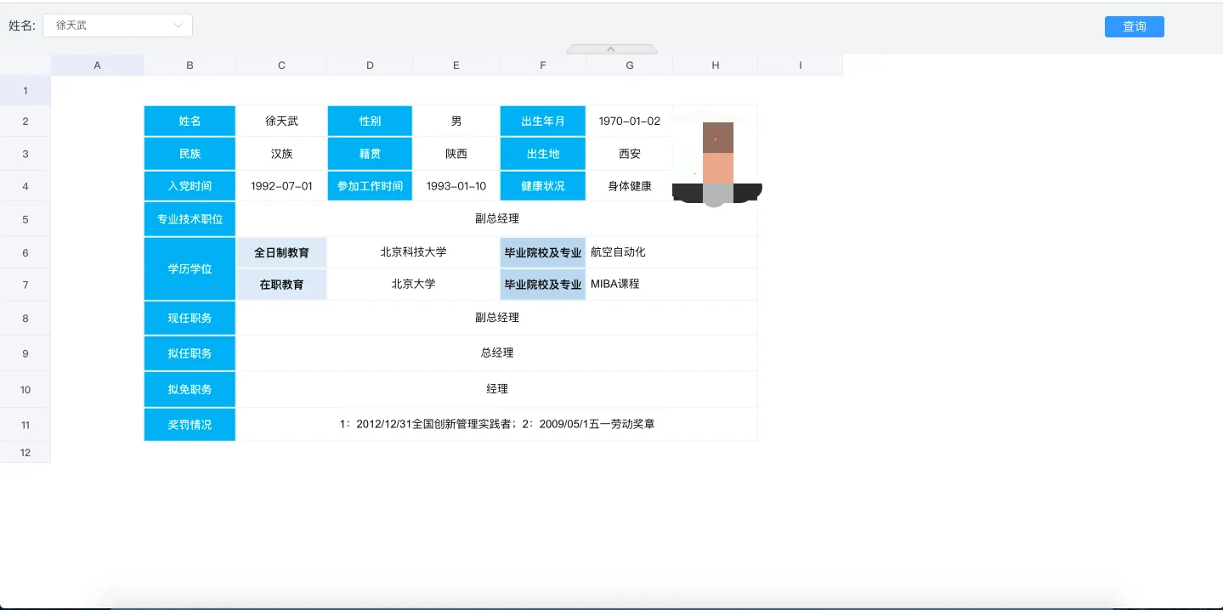Click the blue 查询 button
The image size is (1223, 610).
[x=1134, y=26]
